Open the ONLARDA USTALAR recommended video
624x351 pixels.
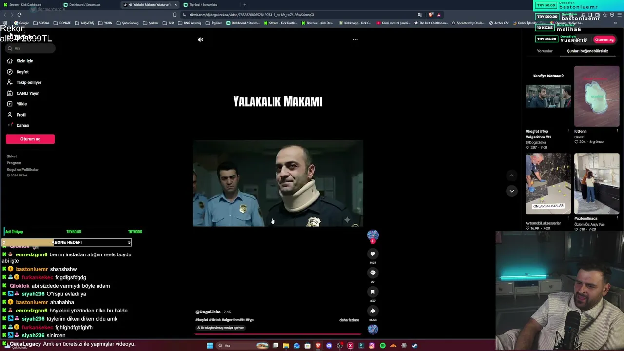548,184
